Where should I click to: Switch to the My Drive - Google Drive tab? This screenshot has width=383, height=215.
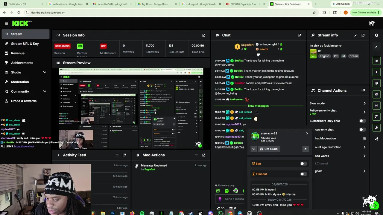coord(157,4)
